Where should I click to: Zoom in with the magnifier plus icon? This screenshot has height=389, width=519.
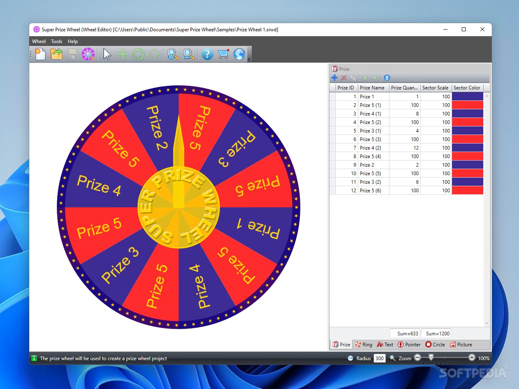173,54
